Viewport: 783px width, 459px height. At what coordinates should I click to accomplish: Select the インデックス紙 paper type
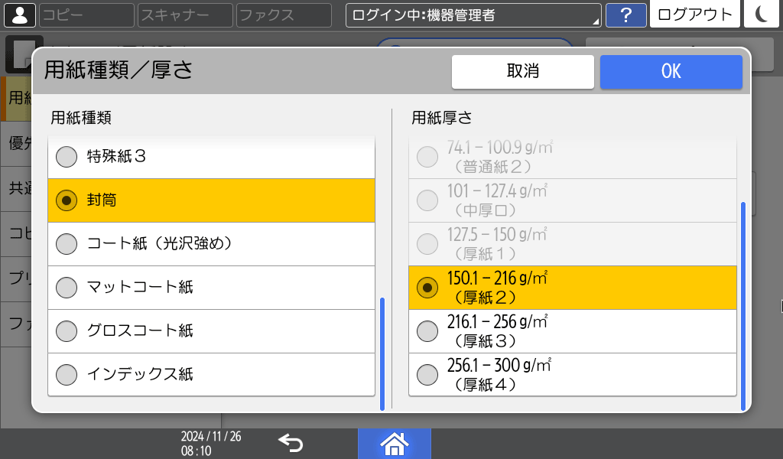click(x=211, y=374)
